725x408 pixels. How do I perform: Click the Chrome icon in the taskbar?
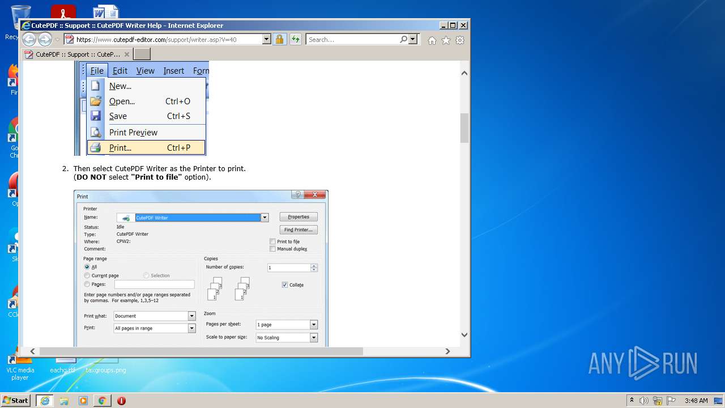102,401
